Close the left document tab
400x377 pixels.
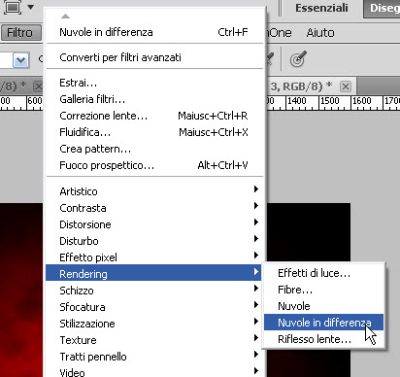pyautogui.click(x=38, y=86)
